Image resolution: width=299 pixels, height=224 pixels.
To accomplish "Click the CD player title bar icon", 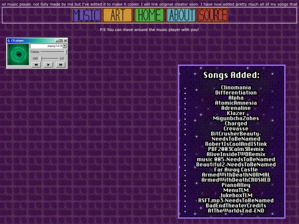I will (9, 40).
